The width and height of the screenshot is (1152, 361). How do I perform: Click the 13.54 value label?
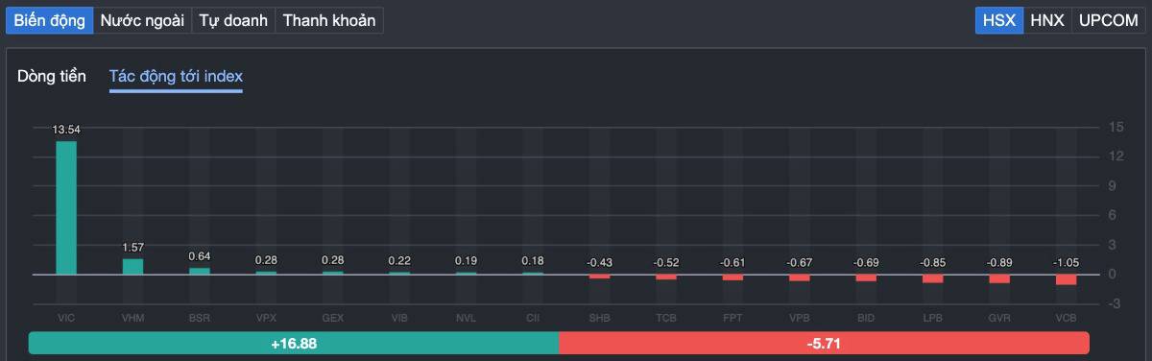tap(66, 130)
